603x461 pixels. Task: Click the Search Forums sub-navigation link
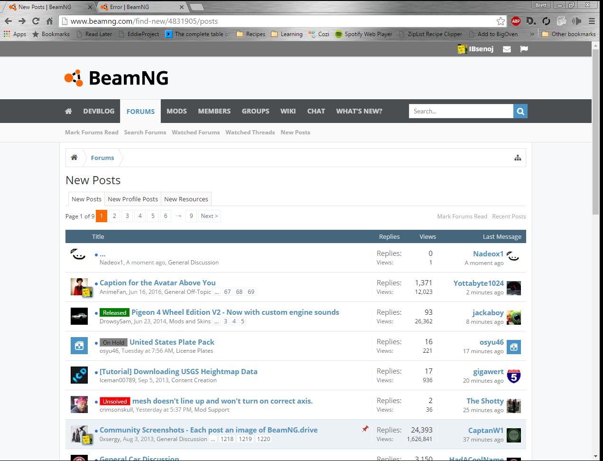(145, 132)
